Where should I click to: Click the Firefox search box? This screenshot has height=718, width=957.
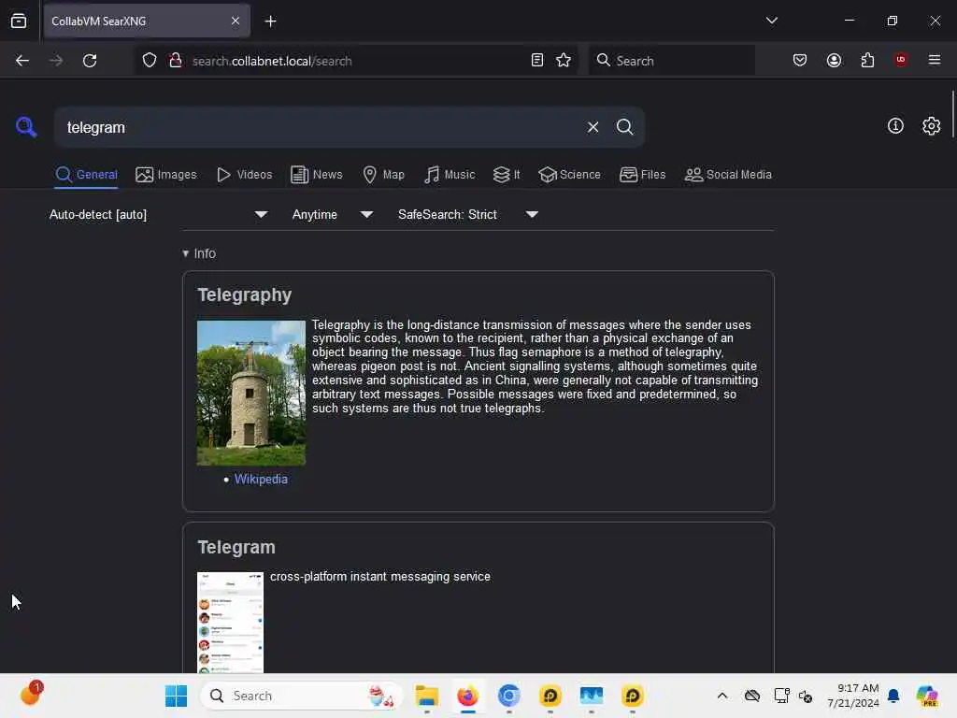tap(672, 61)
